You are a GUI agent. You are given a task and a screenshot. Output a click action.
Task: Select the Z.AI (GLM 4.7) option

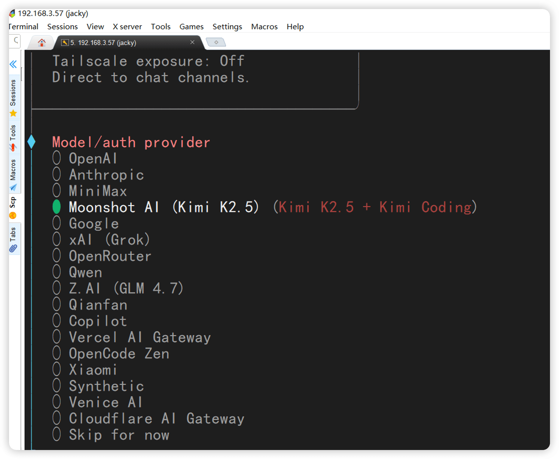pyautogui.click(x=118, y=288)
